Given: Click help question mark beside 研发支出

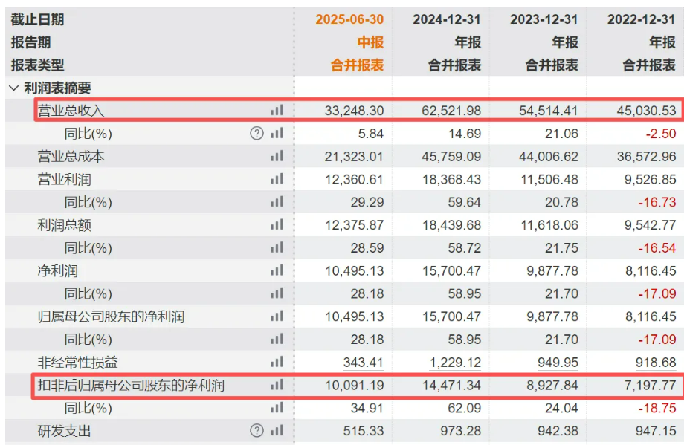Looking at the screenshot, I should coord(257,431).
